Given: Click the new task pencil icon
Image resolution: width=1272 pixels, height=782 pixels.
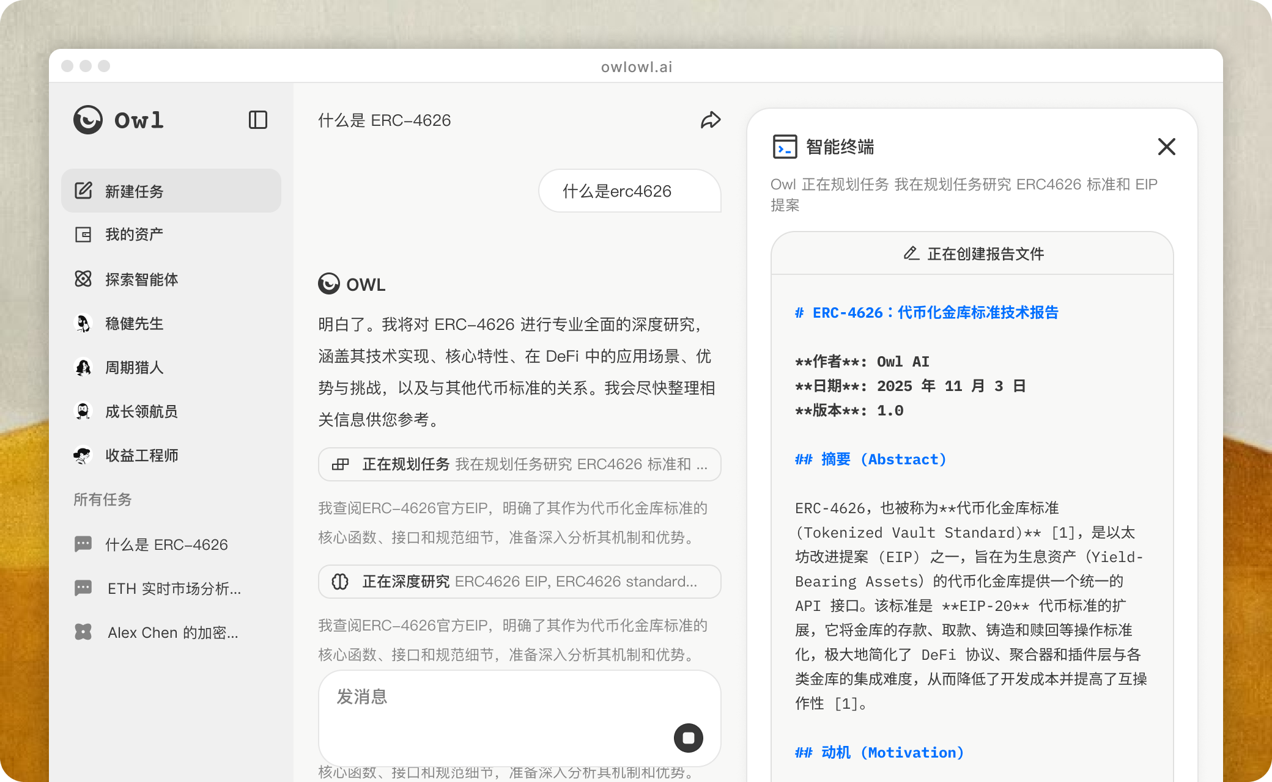Looking at the screenshot, I should (x=83, y=191).
